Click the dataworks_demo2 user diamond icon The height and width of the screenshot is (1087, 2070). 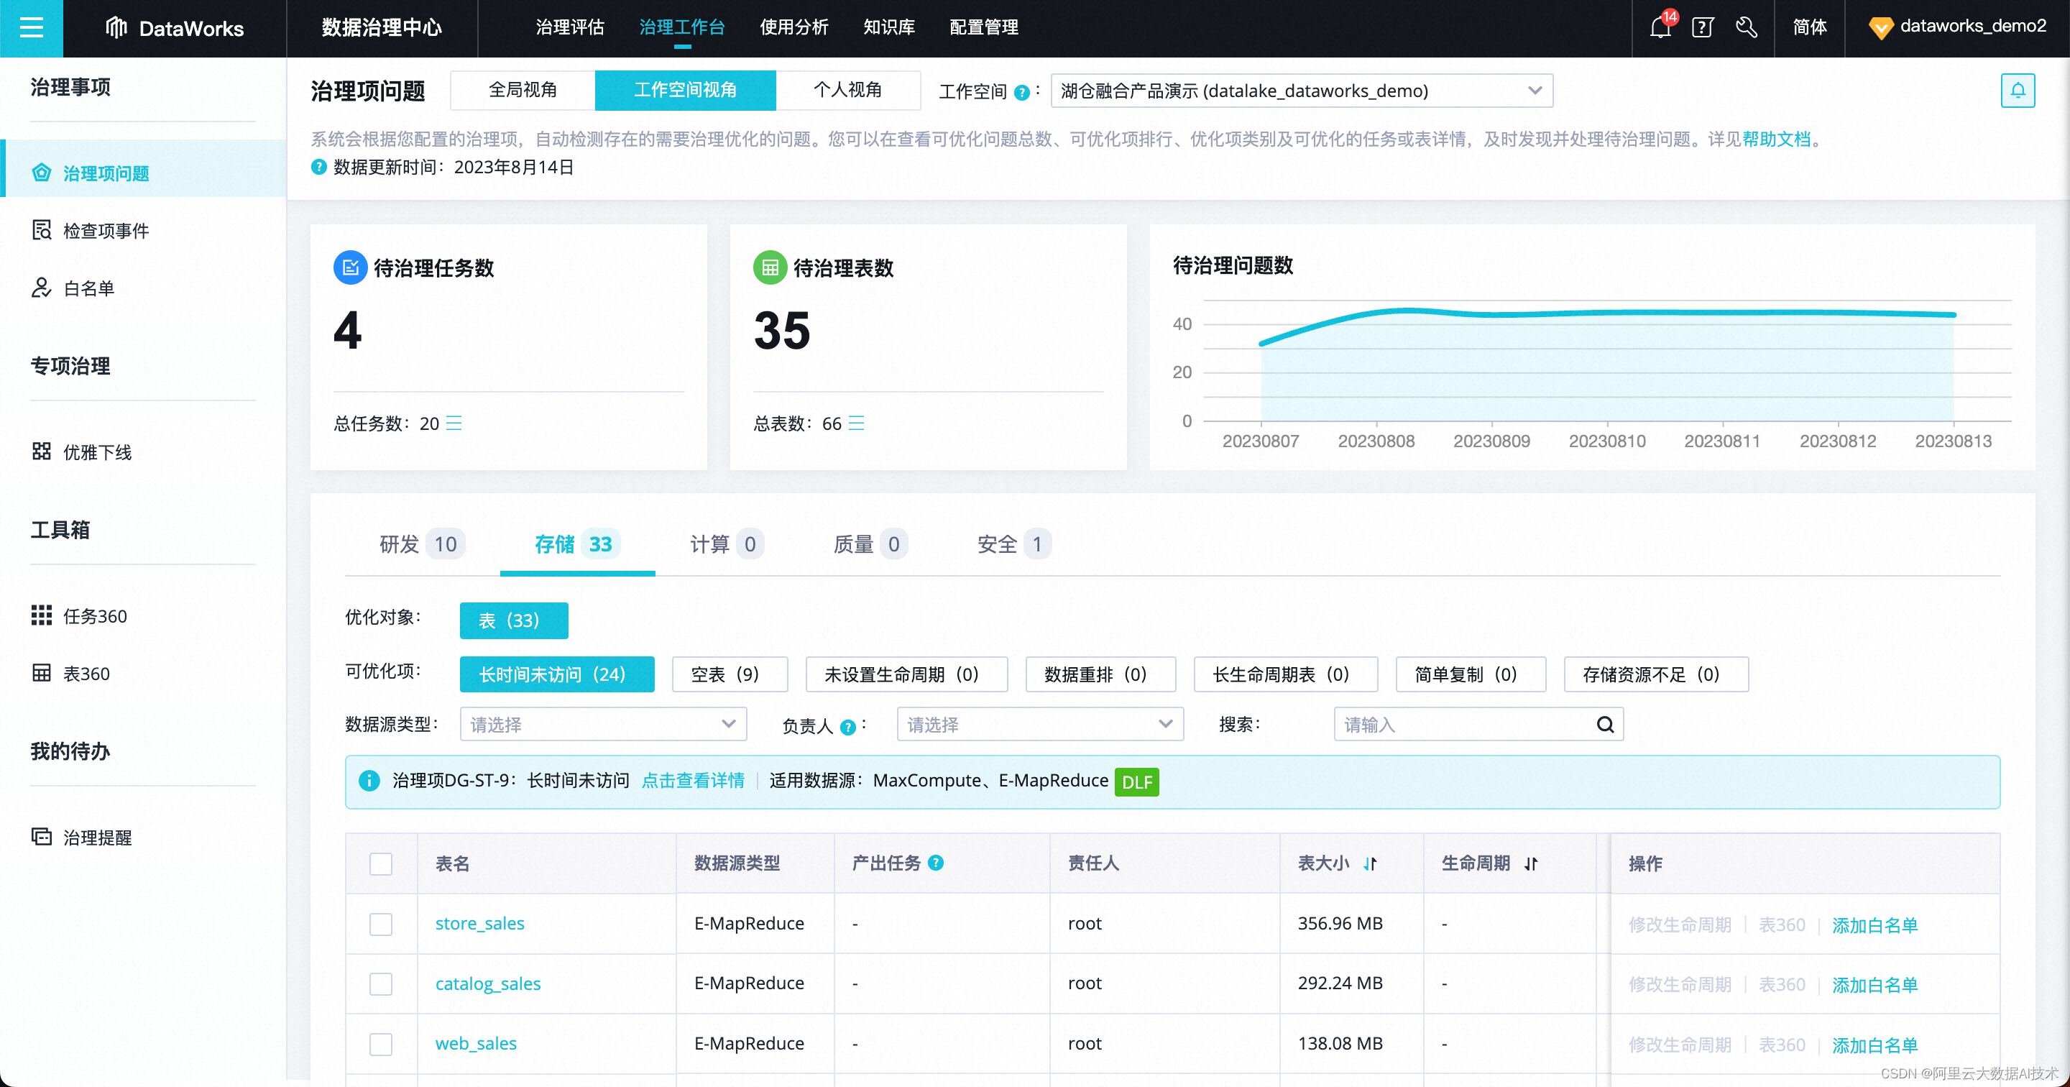click(1880, 28)
